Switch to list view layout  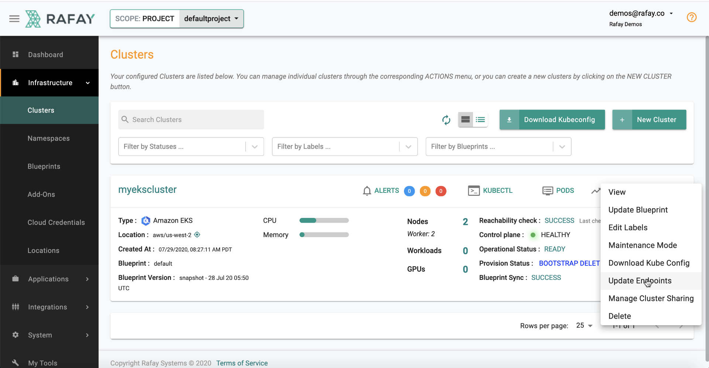pyautogui.click(x=480, y=119)
